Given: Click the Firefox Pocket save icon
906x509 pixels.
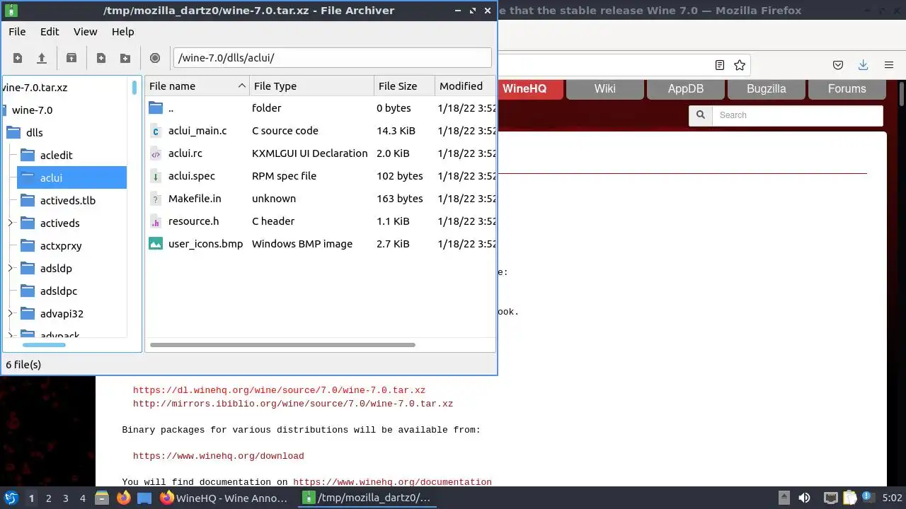Looking at the screenshot, I should click(838, 65).
